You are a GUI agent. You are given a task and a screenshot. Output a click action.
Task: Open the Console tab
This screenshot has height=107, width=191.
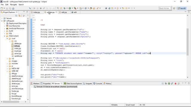click(x=98, y=84)
